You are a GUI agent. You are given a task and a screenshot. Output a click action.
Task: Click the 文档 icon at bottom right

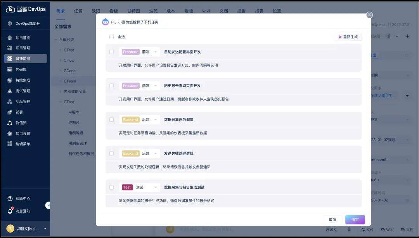point(403,229)
